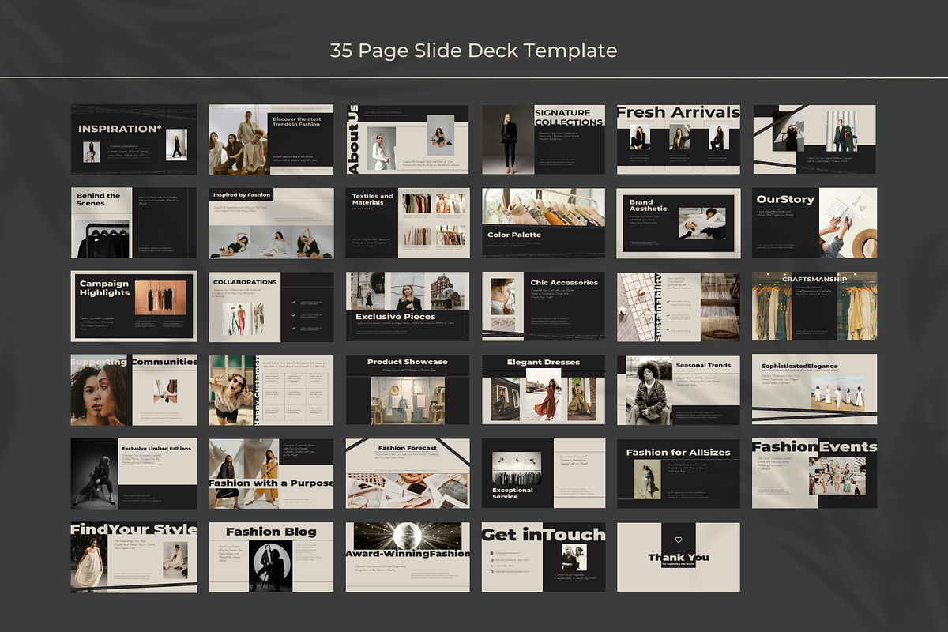Viewport: 948px width, 632px height.
Task: Open the About Us slide thumbnail
Action: click(x=408, y=140)
